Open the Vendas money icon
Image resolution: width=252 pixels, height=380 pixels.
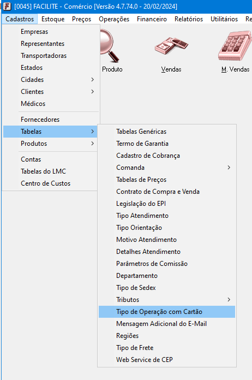point(171,45)
